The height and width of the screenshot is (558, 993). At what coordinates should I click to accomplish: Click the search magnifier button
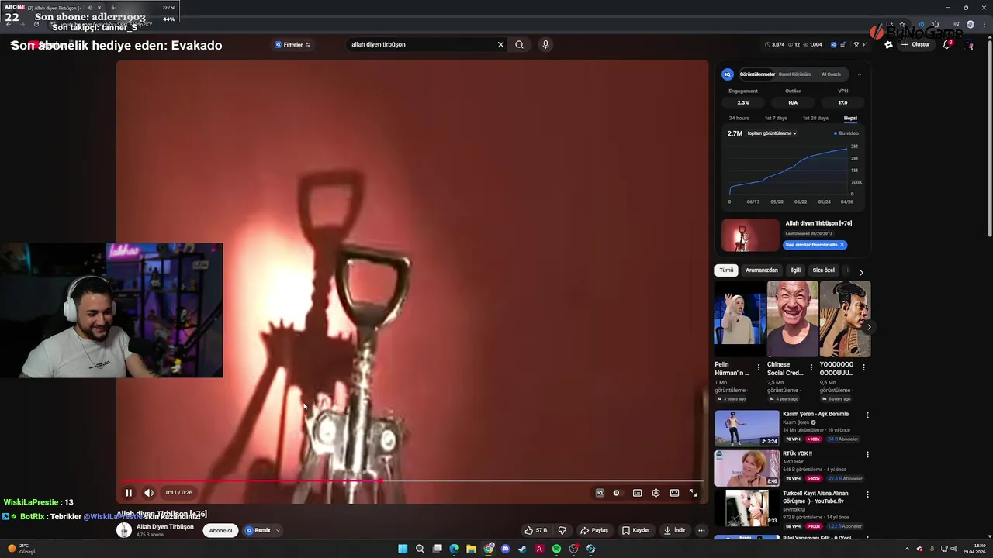[x=519, y=44]
